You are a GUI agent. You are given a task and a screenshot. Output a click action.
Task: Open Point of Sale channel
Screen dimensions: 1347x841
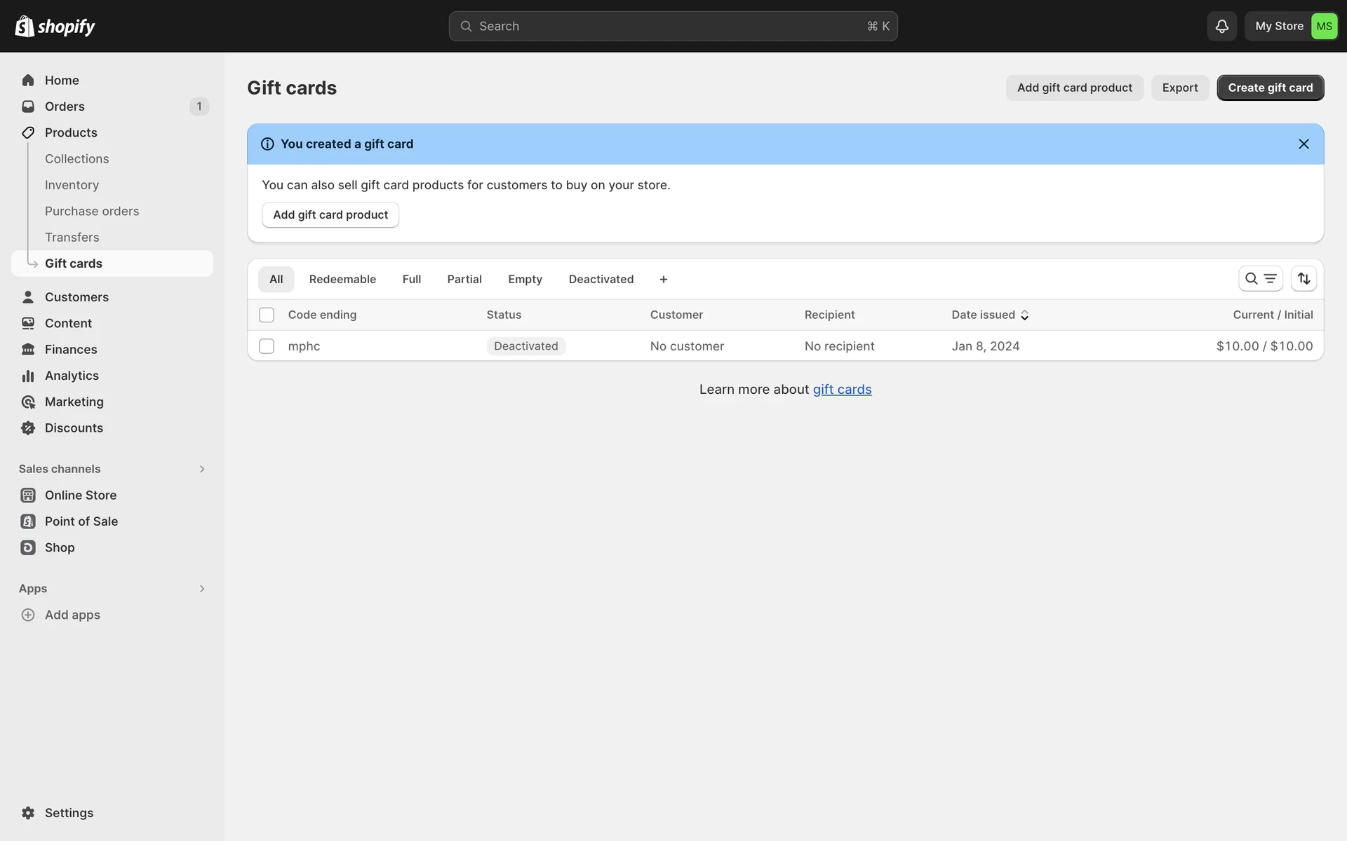(x=81, y=521)
